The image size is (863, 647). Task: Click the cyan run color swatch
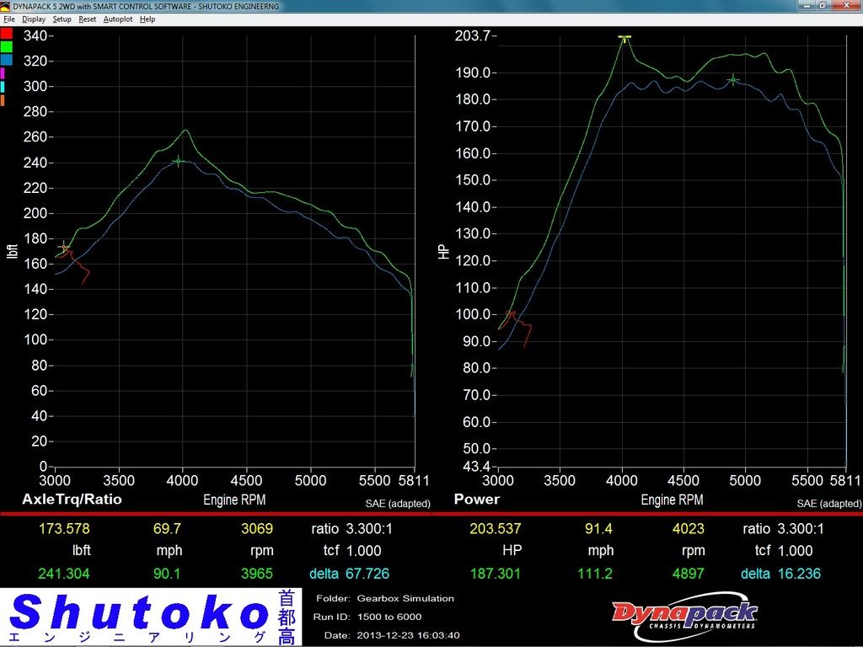(x=3, y=87)
